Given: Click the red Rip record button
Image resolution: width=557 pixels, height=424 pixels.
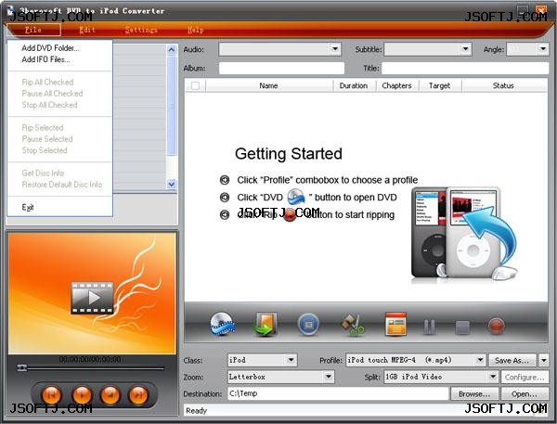Looking at the screenshot, I should tap(497, 327).
